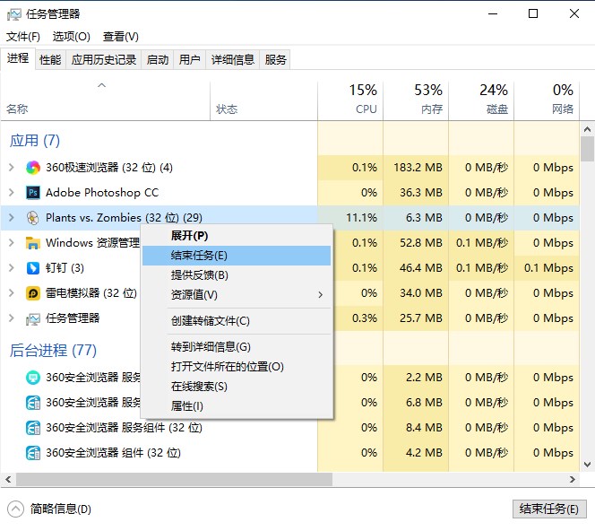Sort by the 状态 column header
Screen dimensions: 595x531
click(x=263, y=101)
